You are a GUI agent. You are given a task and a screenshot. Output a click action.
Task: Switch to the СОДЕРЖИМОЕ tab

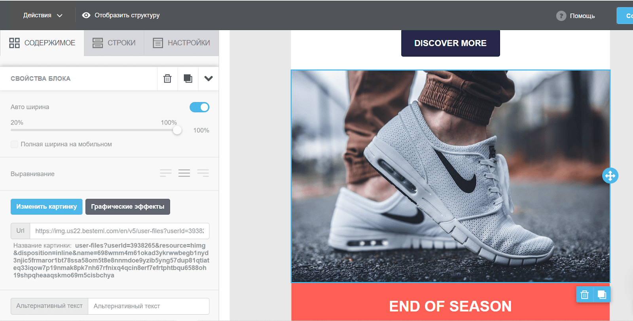pos(42,43)
